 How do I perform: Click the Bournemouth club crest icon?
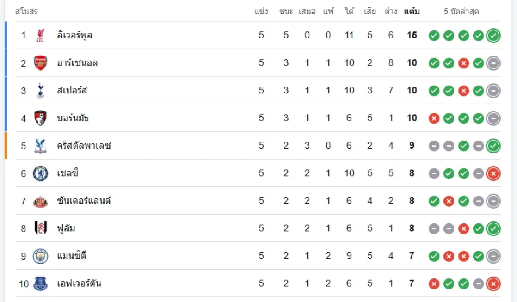point(40,118)
